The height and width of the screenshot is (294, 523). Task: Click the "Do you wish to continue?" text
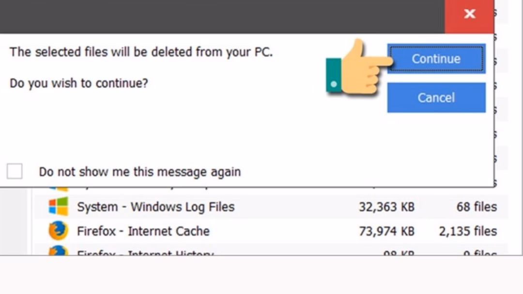(79, 83)
